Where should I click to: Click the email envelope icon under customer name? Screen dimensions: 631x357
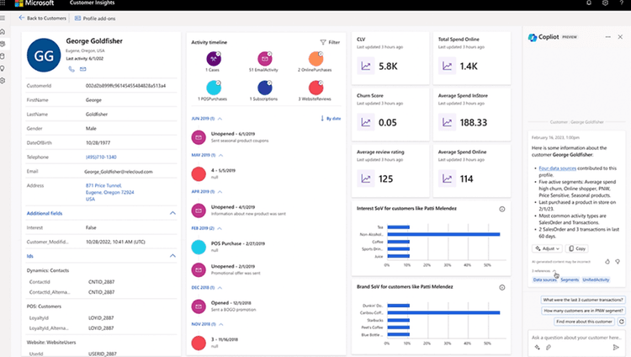point(83,68)
